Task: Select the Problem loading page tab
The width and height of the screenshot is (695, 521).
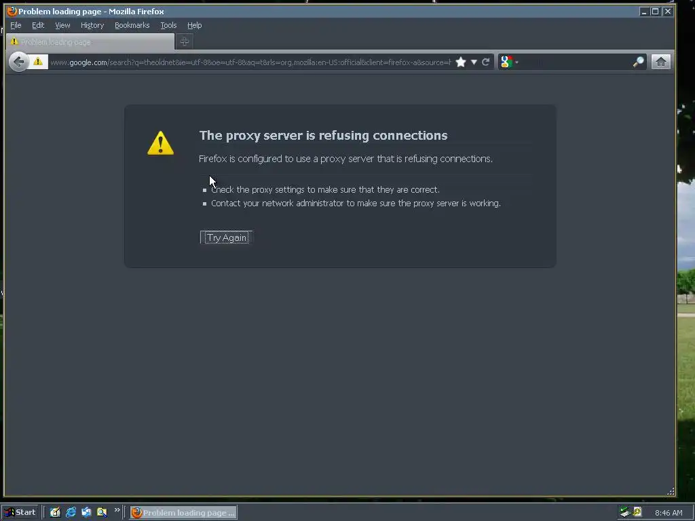Action: click(90, 41)
